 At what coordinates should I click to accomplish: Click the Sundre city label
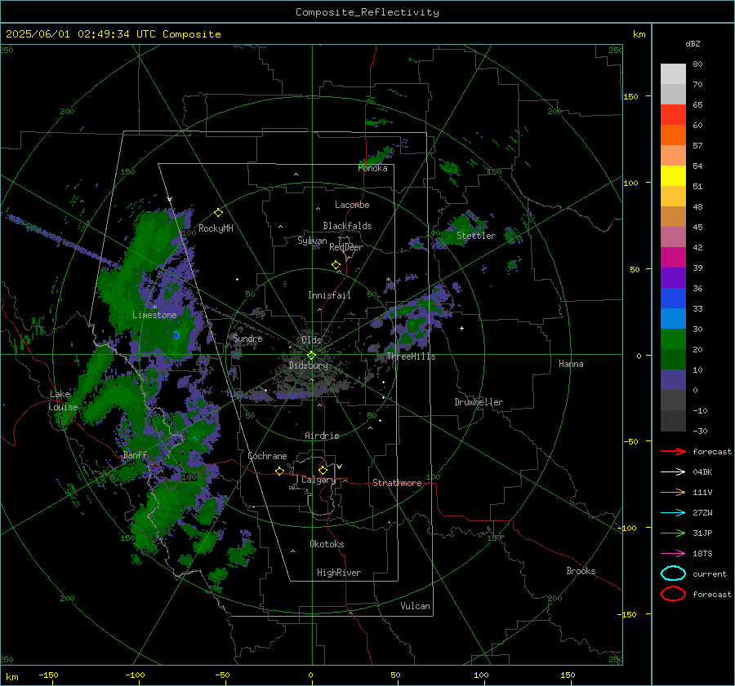(247, 338)
